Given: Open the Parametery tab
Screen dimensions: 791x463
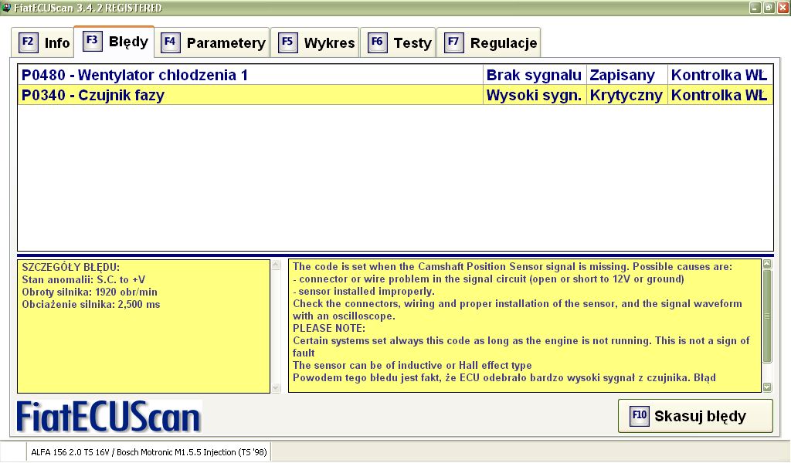Looking at the screenshot, I should pos(212,42).
